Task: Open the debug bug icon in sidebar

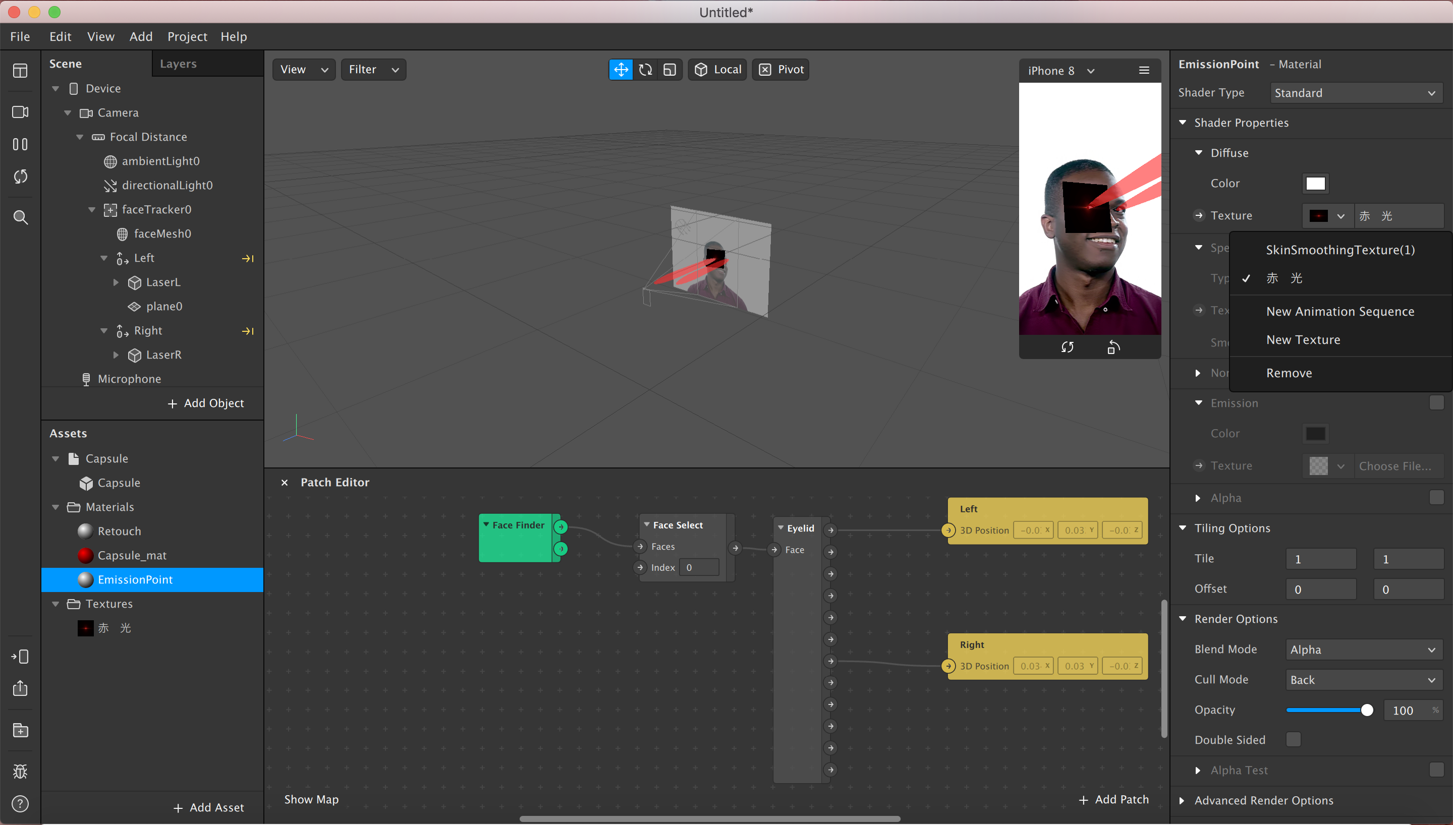Action: (20, 772)
